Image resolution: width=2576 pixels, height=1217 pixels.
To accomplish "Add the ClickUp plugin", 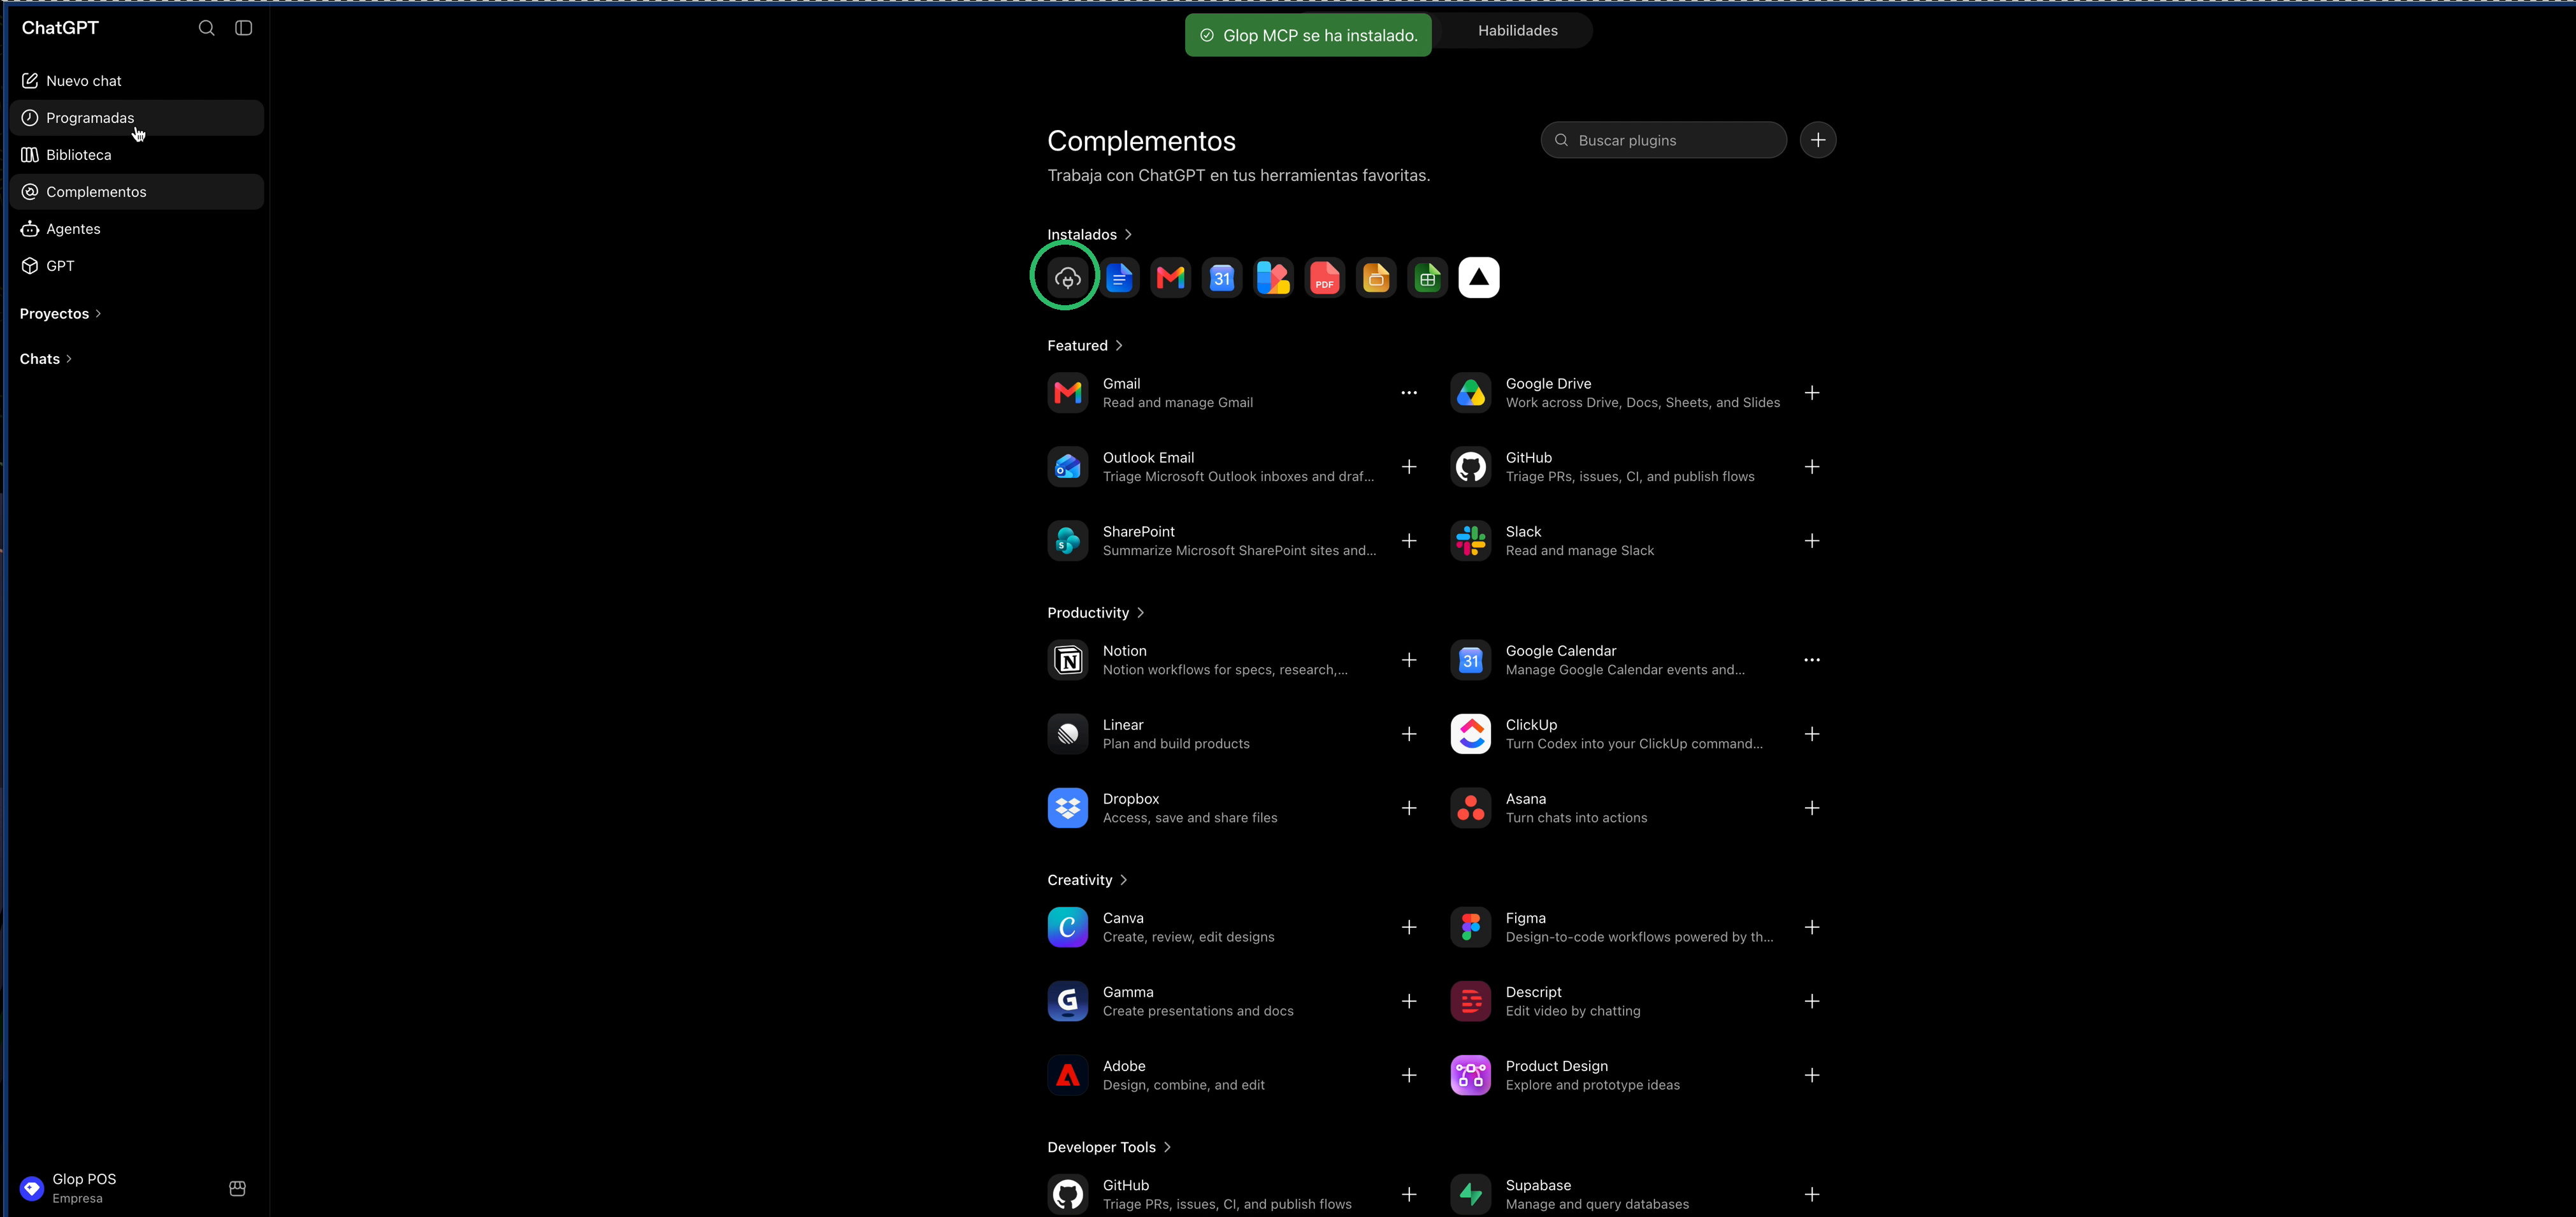I will (x=1811, y=734).
